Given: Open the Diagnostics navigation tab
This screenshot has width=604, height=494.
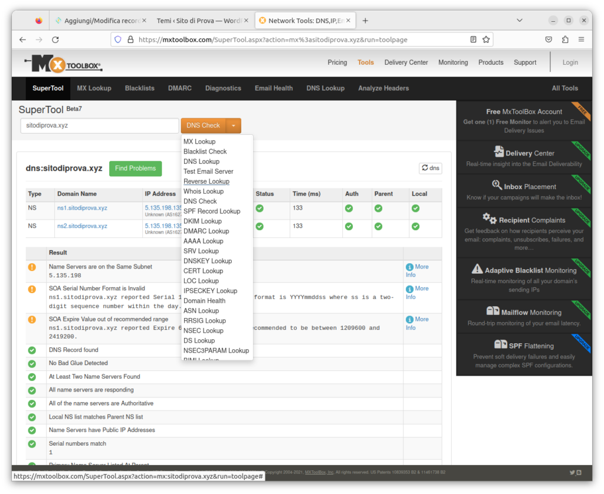Looking at the screenshot, I should [223, 88].
